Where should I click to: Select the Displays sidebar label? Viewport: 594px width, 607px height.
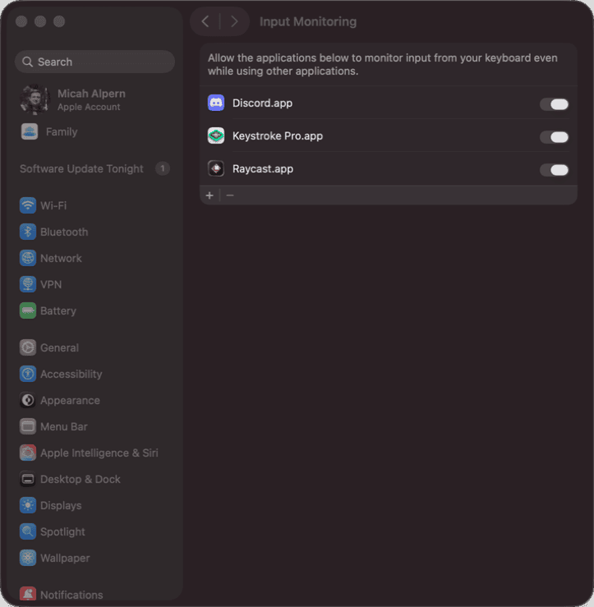coord(61,506)
